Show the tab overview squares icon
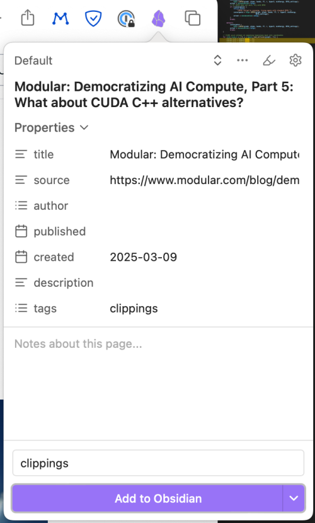The image size is (315, 523). (193, 18)
